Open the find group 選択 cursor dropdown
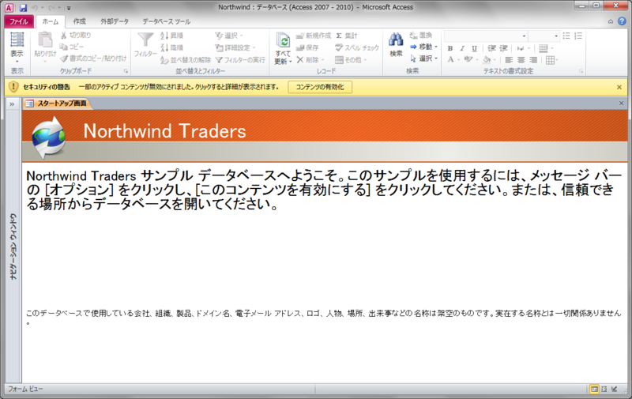This screenshot has height=399, width=632. (x=423, y=58)
